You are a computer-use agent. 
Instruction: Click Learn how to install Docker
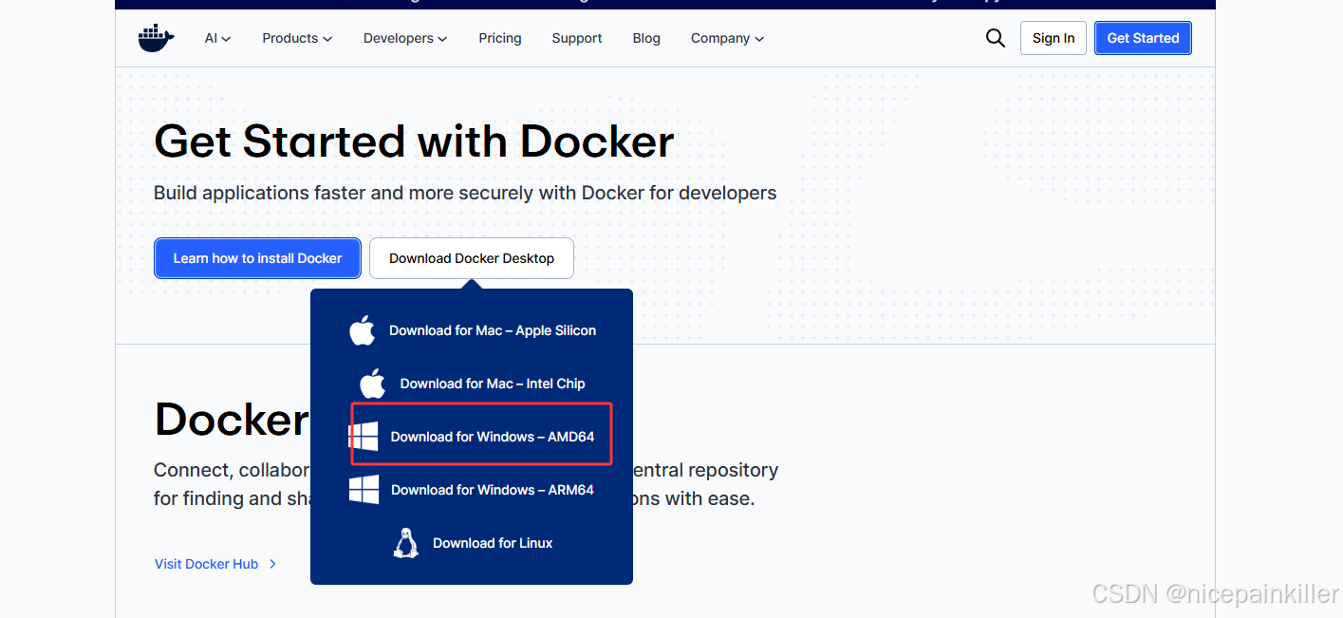tap(257, 258)
